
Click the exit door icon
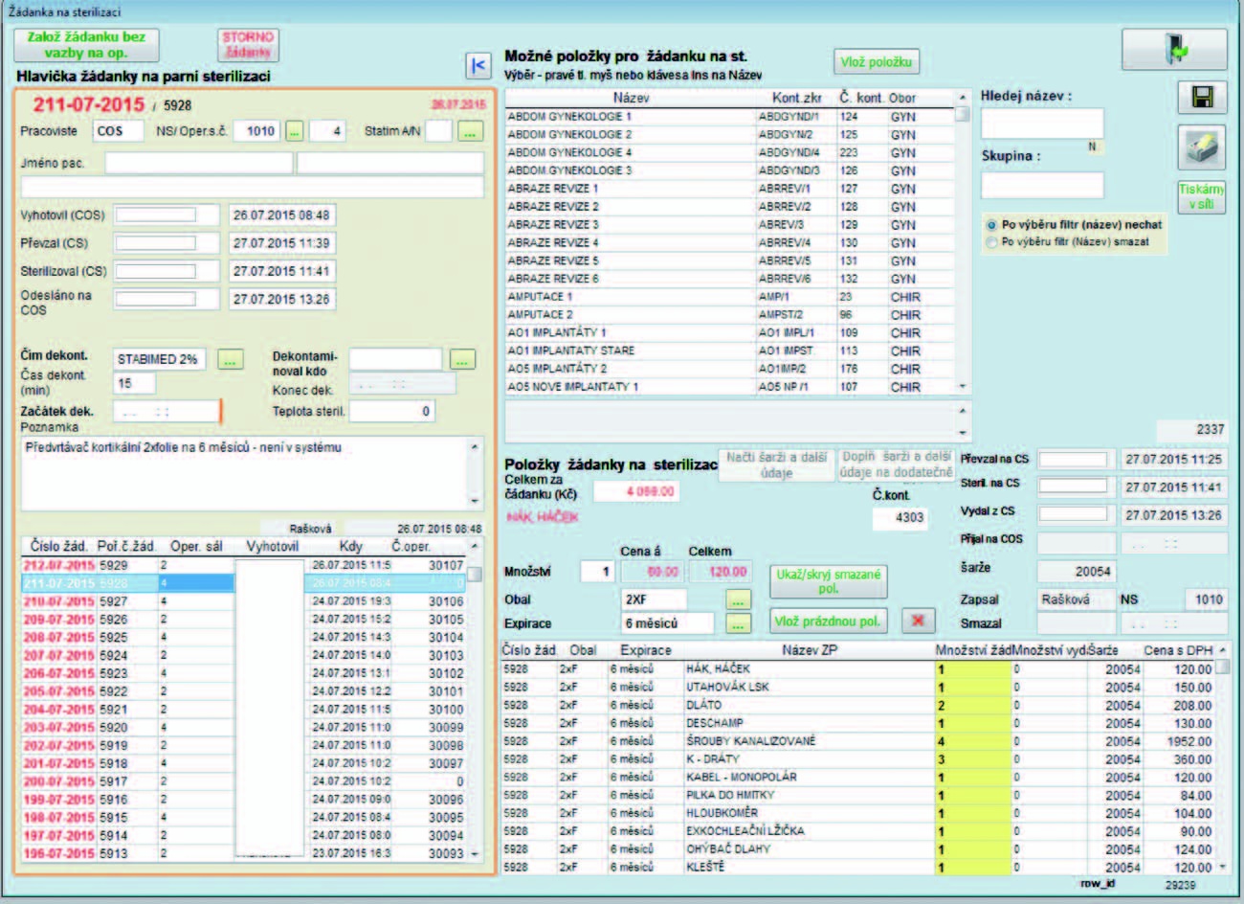click(1174, 48)
